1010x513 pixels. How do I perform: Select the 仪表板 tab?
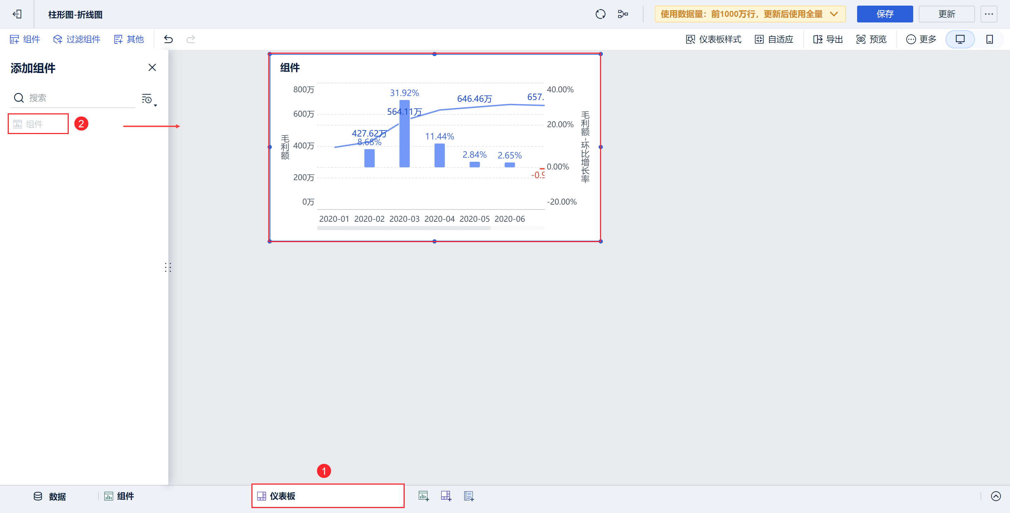click(282, 496)
